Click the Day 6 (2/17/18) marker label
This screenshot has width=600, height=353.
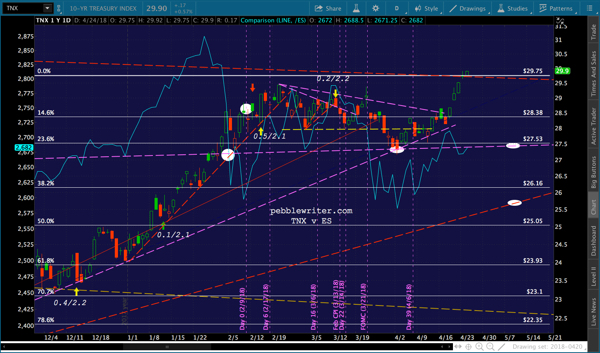(266, 307)
